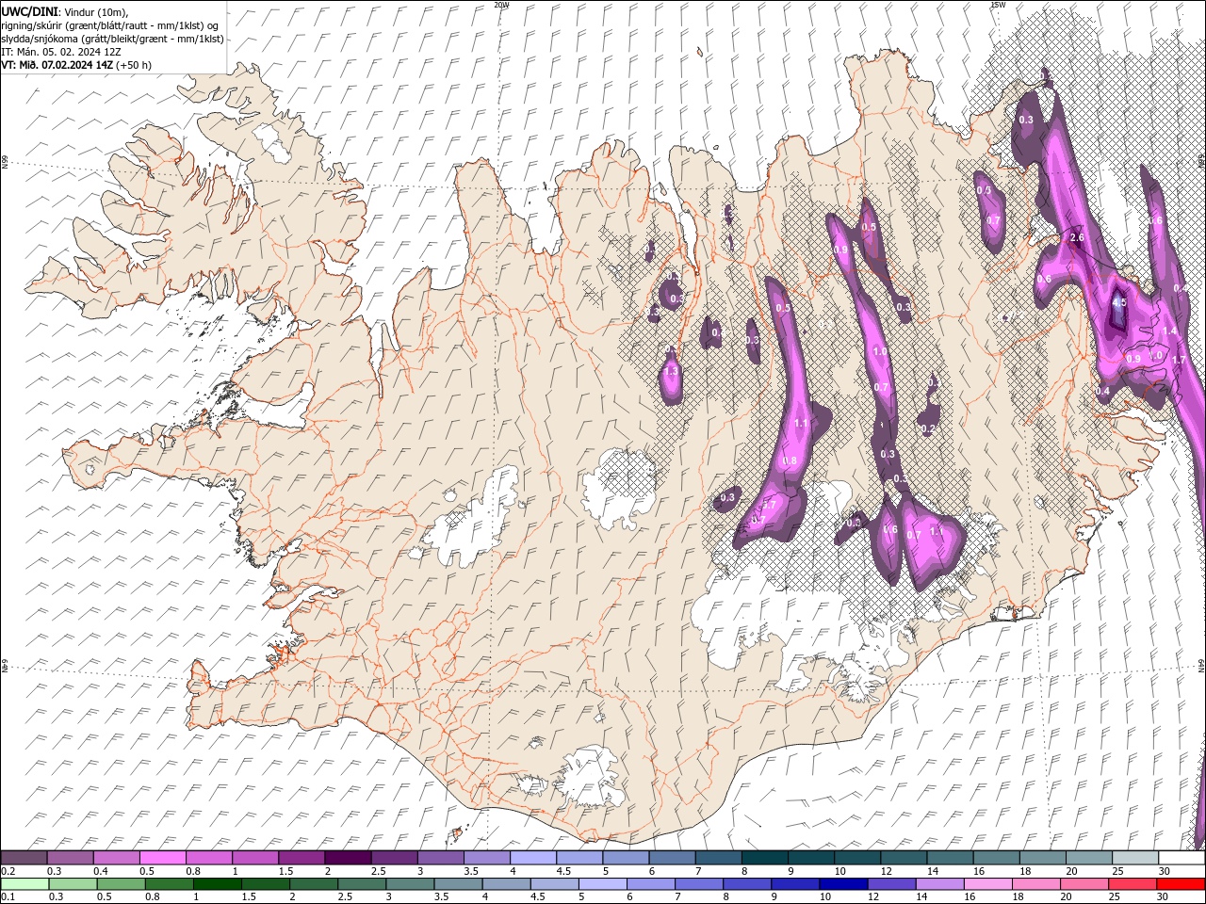Pick the violet rain swatch after 12
1206x904 pixels.
coord(891,884)
